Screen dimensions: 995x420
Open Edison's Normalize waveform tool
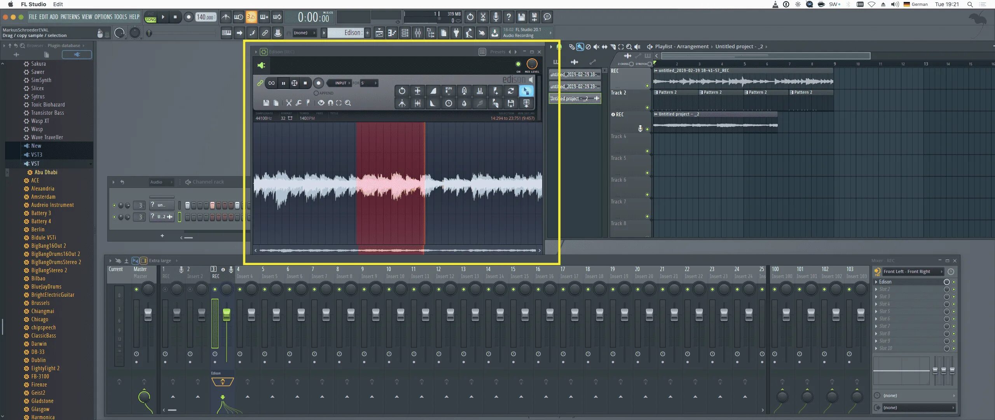point(417,91)
